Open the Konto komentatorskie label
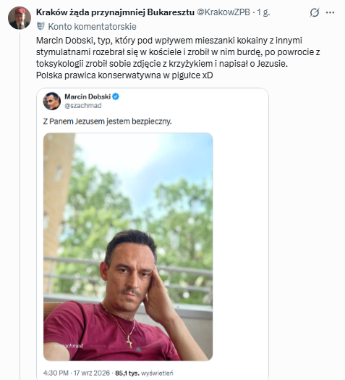345x380 pixels. pyautogui.click(x=92, y=26)
